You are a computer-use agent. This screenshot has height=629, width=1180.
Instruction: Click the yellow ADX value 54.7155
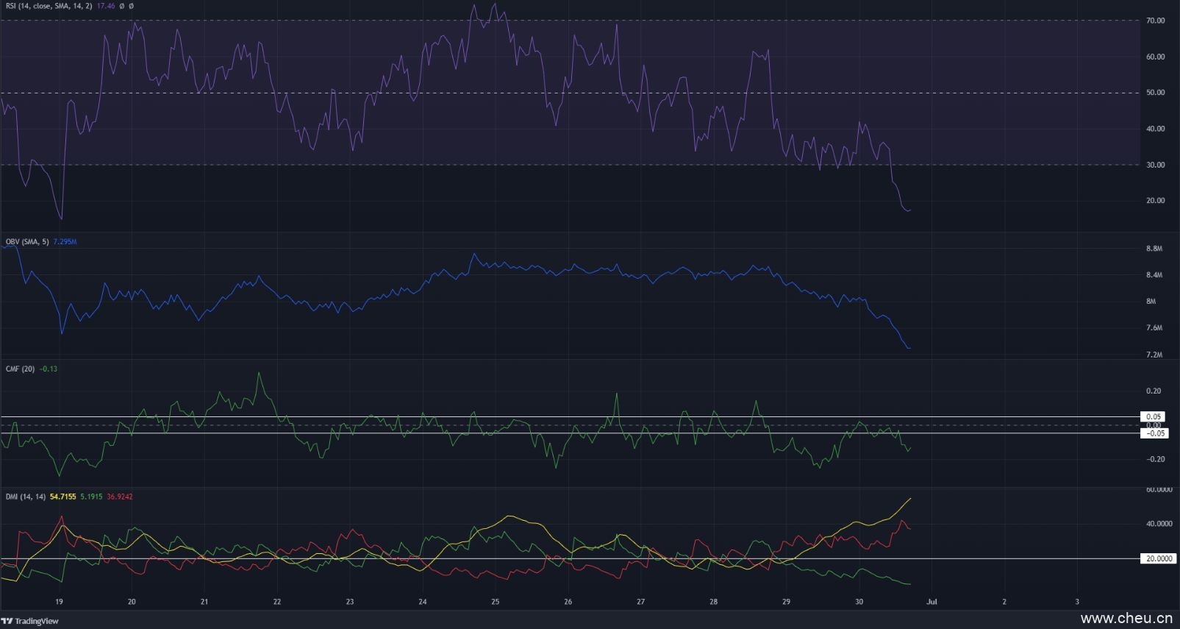click(62, 497)
